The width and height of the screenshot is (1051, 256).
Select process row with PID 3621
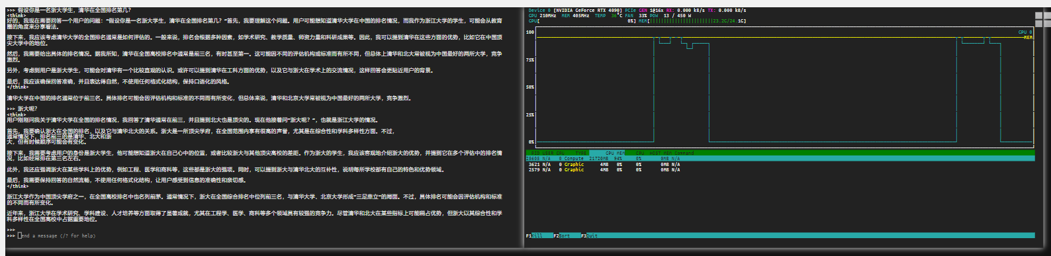tap(780, 164)
